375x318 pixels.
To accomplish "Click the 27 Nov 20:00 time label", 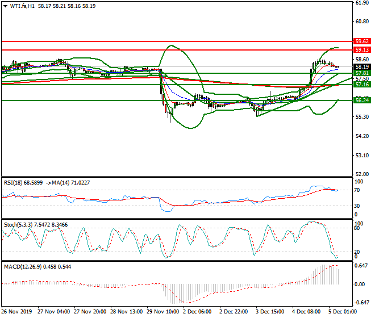I will coord(90,312).
